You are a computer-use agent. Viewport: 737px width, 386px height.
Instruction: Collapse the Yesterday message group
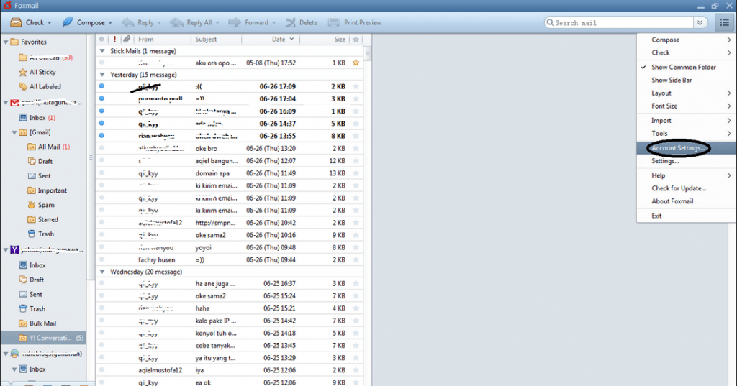[102, 75]
